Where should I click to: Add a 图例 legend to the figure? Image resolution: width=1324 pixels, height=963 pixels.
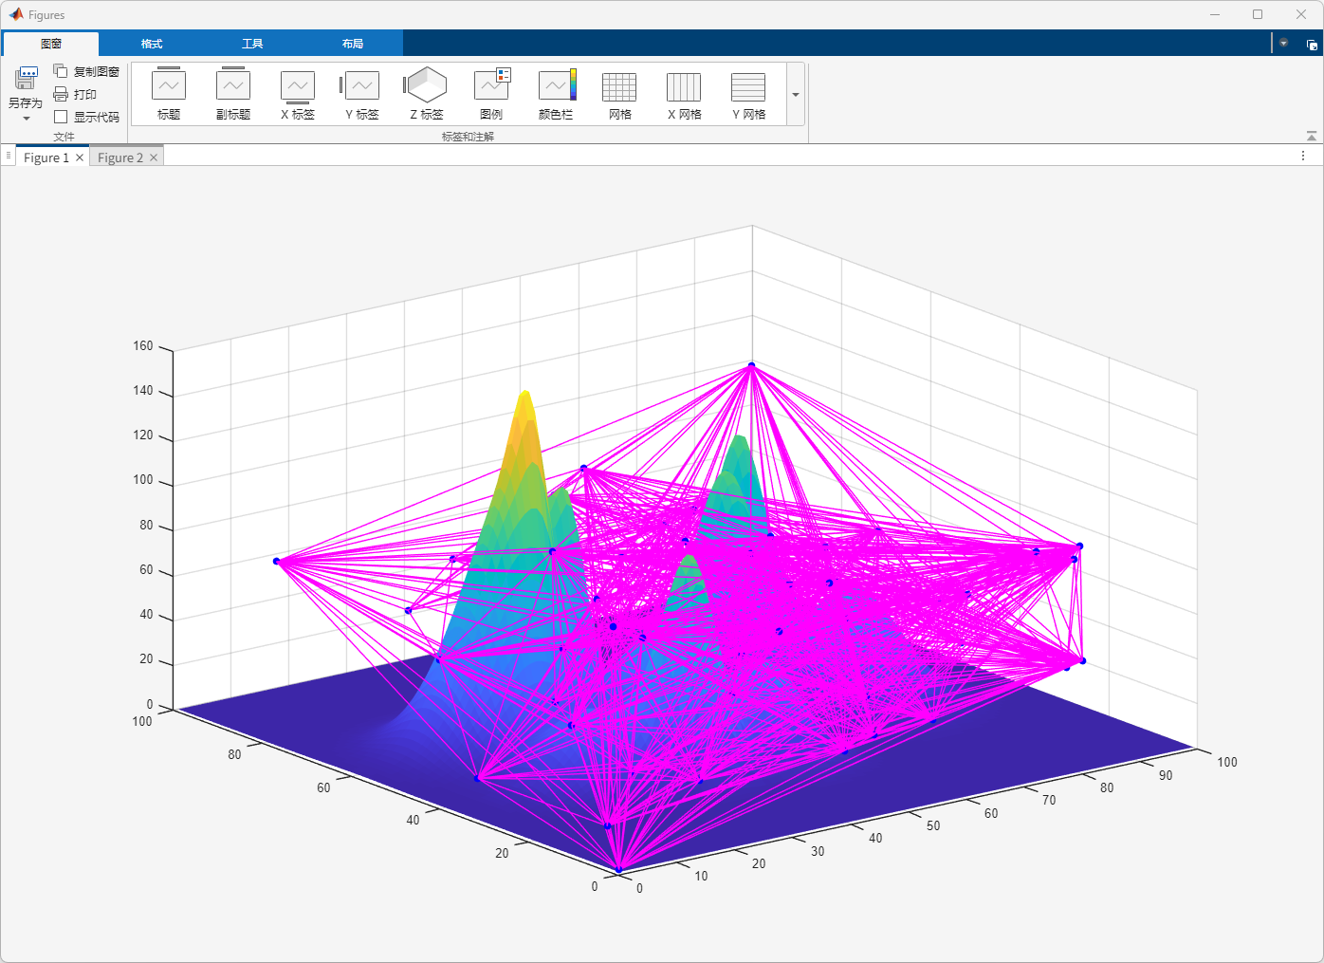491,85
